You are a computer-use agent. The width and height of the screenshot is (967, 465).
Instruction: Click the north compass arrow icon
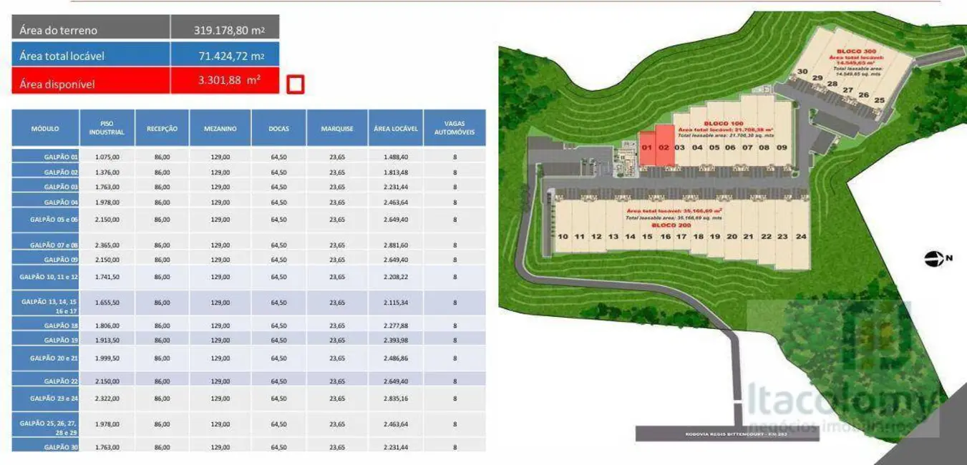(x=934, y=259)
